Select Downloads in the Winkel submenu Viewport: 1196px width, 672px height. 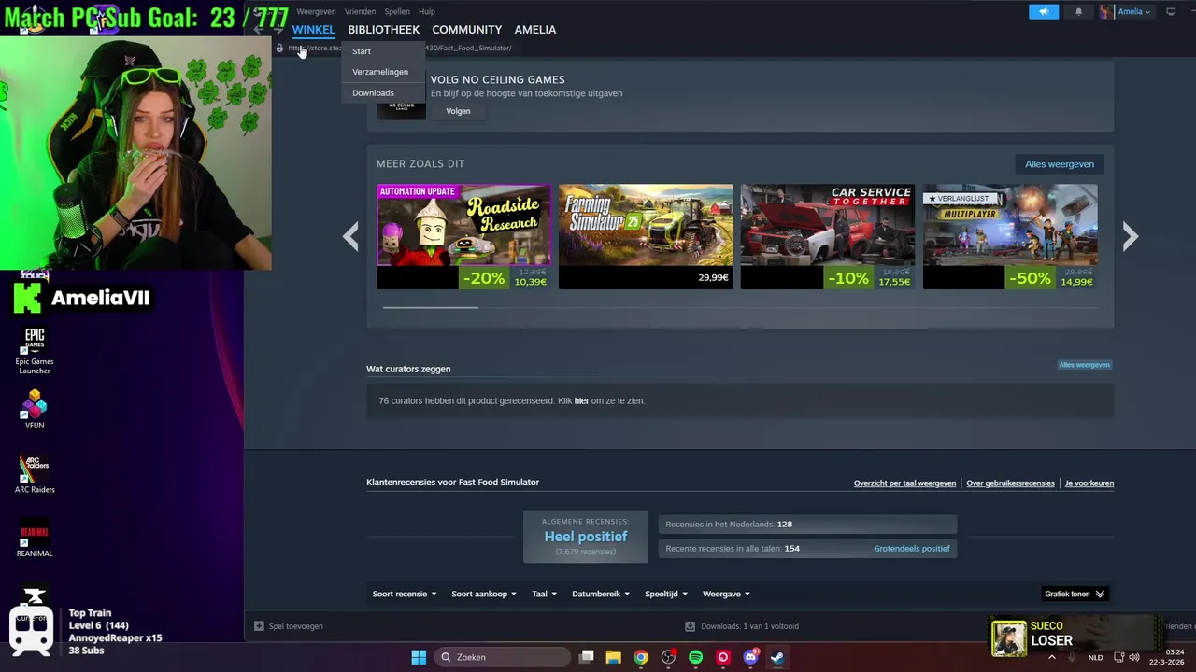pyautogui.click(x=373, y=92)
